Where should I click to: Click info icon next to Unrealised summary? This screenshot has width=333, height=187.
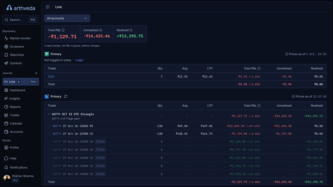tap(101, 30)
